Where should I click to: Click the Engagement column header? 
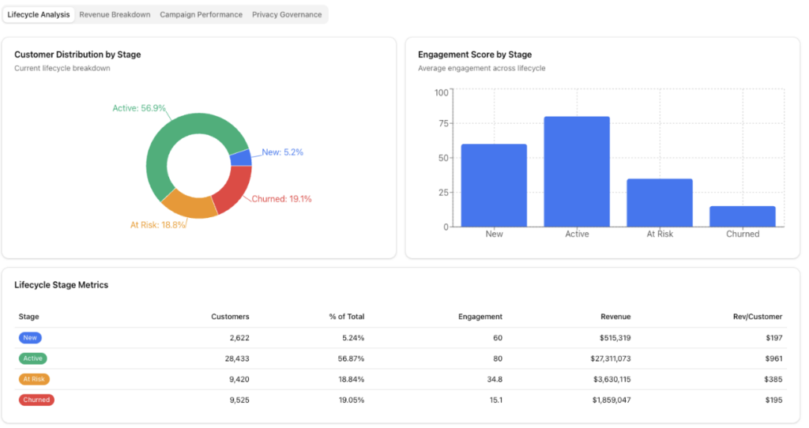point(480,317)
